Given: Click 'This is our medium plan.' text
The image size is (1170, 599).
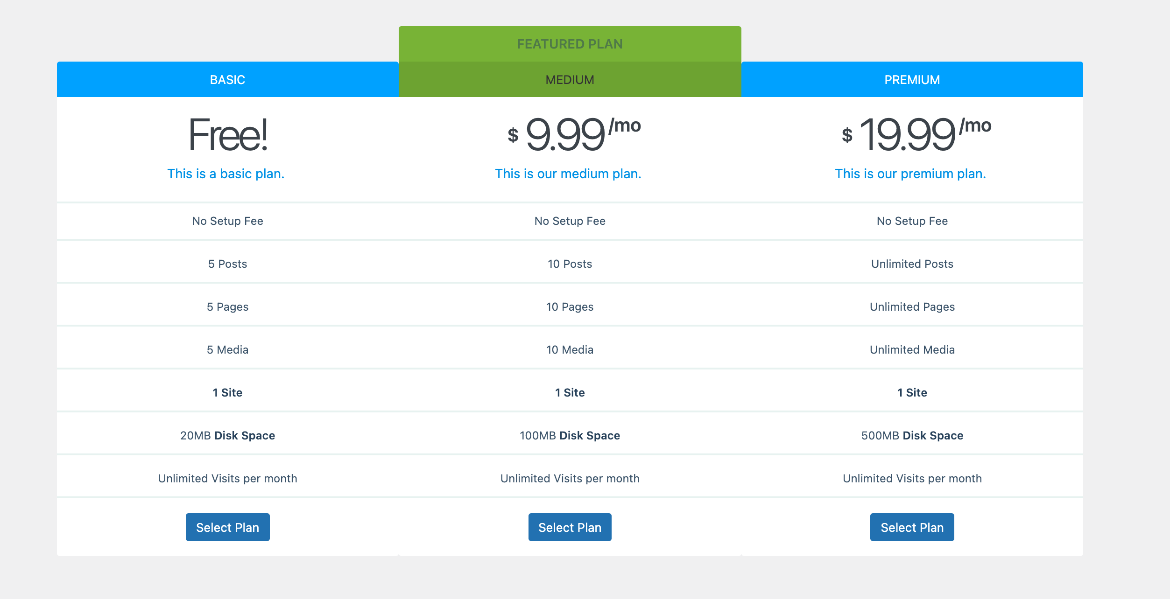Looking at the screenshot, I should (568, 174).
